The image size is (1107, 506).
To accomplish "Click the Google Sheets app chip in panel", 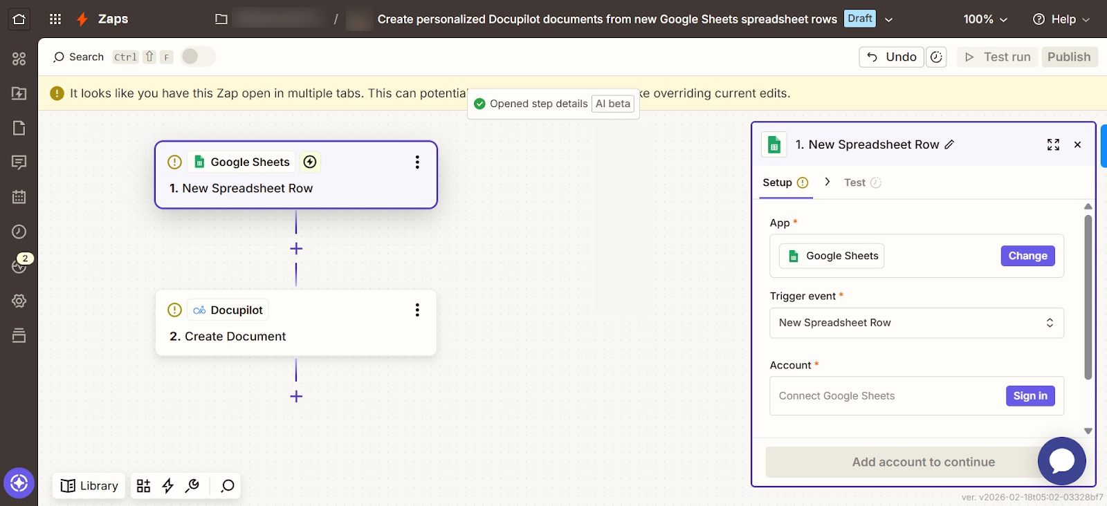I will coord(832,256).
